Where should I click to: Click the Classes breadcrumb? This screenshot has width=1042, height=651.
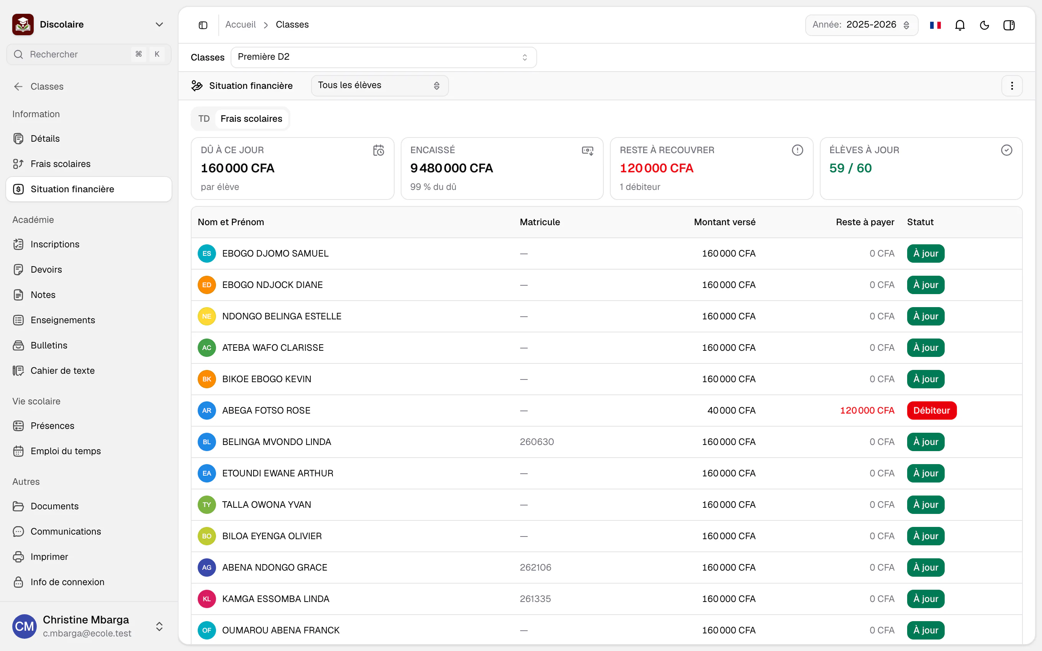tap(292, 25)
